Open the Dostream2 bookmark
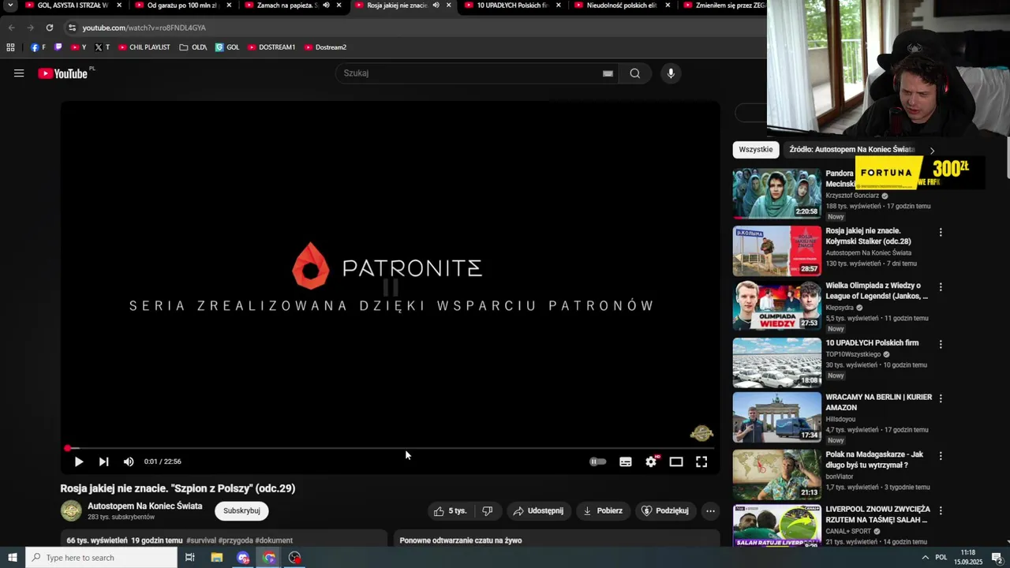The height and width of the screenshot is (568, 1010). click(x=325, y=47)
